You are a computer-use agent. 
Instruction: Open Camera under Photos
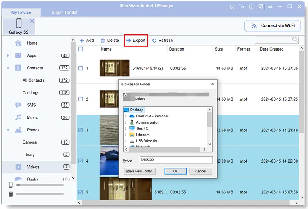(x=30, y=142)
